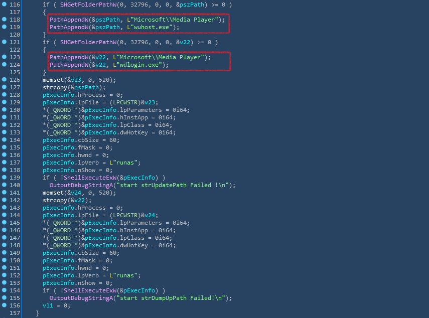Click pExecInfo.hProcess on line 128

tap(74, 95)
